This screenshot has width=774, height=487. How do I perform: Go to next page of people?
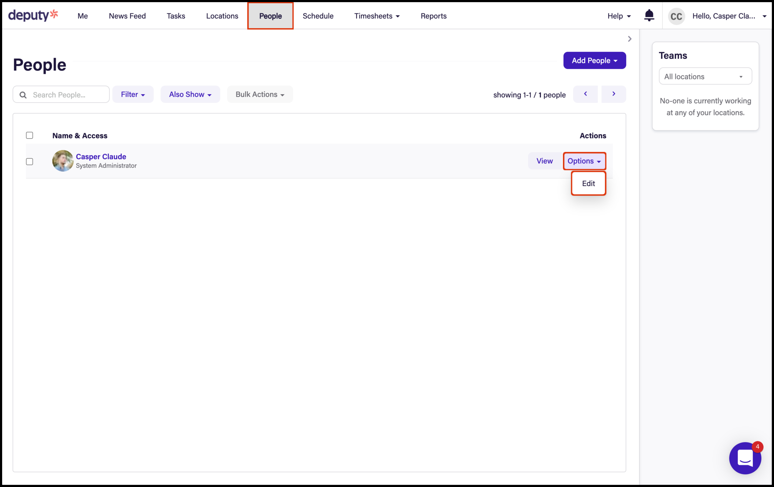pyautogui.click(x=613, y=94)
